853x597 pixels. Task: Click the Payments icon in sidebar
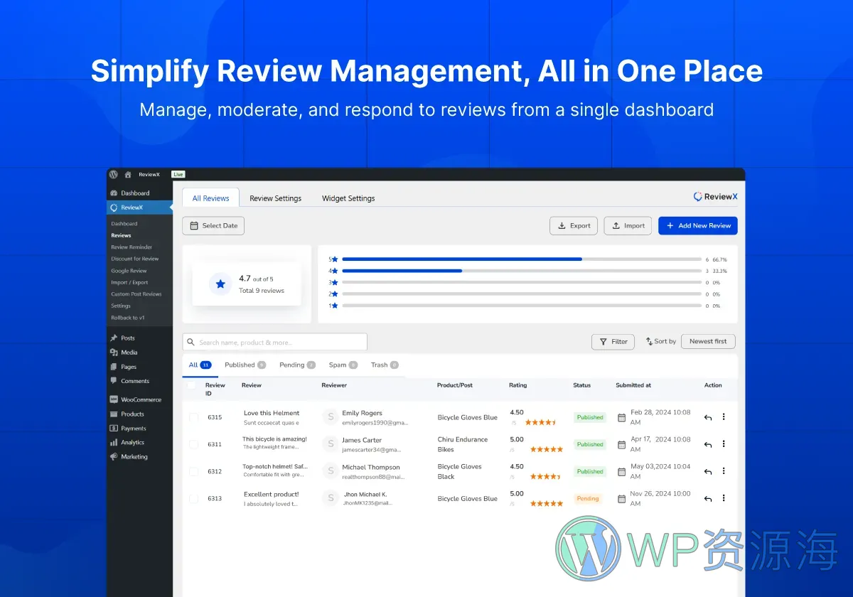tap(114, 428)
